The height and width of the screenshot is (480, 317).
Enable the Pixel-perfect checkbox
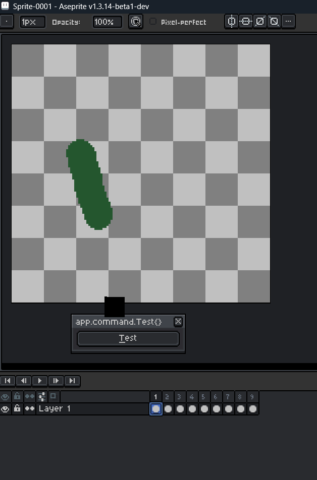pos(152,21)
